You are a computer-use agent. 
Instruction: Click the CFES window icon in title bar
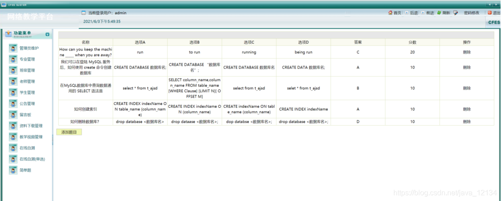coord(4,5)
